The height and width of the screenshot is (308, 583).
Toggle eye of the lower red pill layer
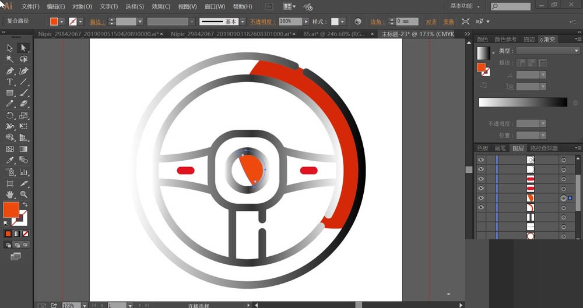coord(481,189)
